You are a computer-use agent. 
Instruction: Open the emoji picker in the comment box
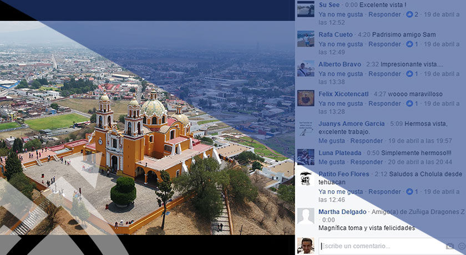[462, 246]
